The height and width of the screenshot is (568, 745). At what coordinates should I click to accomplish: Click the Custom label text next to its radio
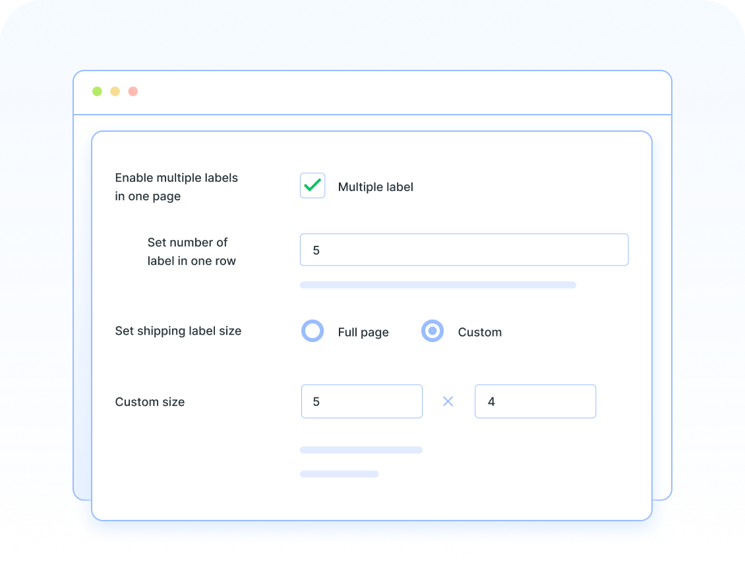click(479, 331)
